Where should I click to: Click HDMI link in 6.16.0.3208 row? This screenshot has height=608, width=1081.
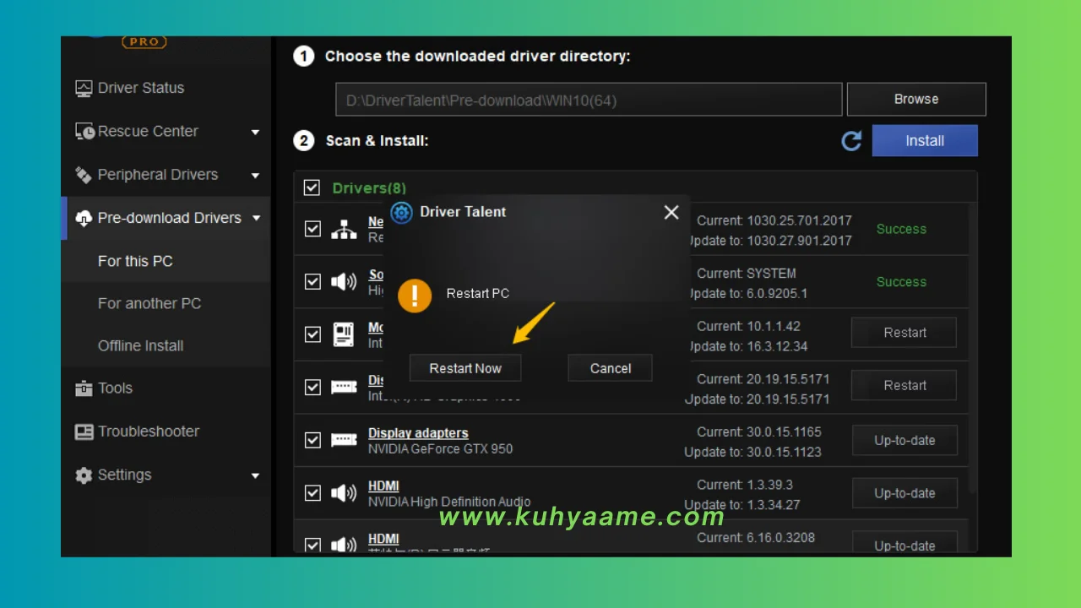tap(383, 539)
